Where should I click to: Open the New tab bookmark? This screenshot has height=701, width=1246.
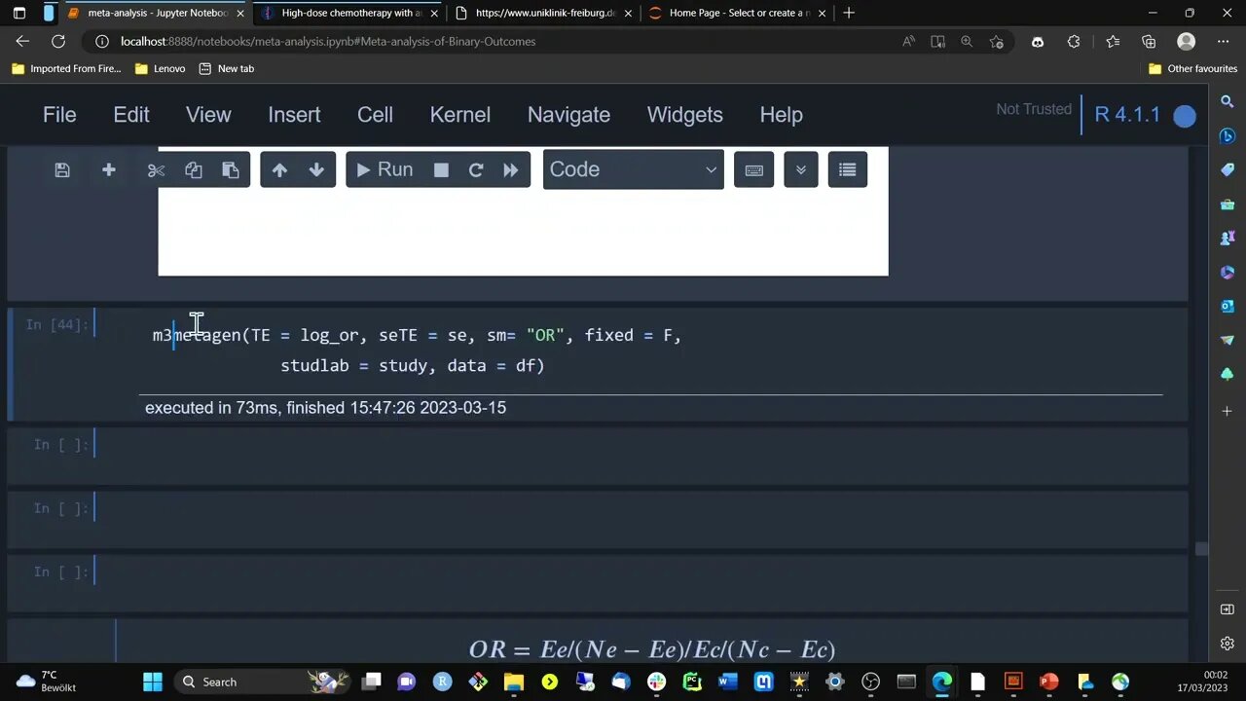(x=226, y=69)
